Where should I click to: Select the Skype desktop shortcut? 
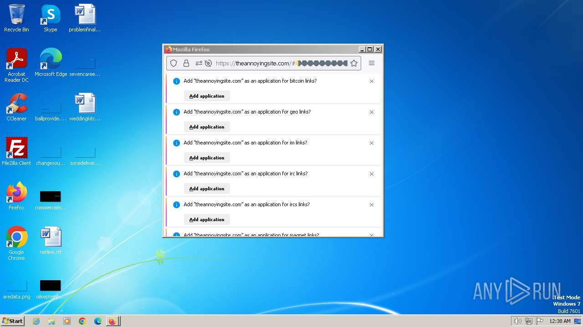(x=51, y=18)
